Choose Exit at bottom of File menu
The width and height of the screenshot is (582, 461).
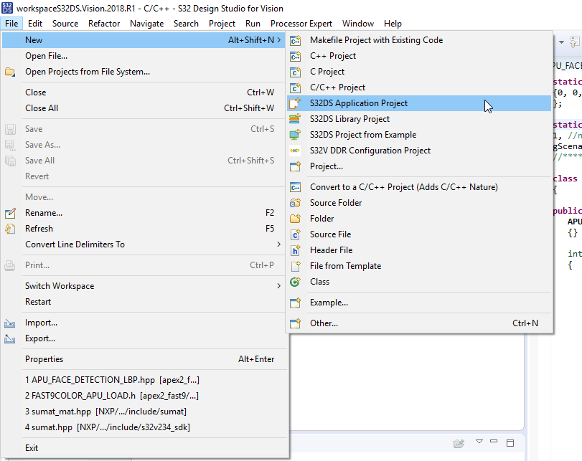click(144, 448)
